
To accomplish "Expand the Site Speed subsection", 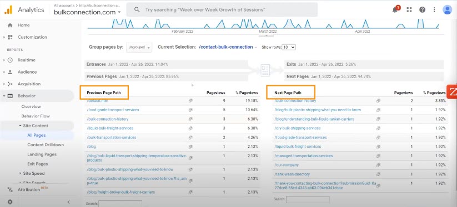I will click(20, 173).
